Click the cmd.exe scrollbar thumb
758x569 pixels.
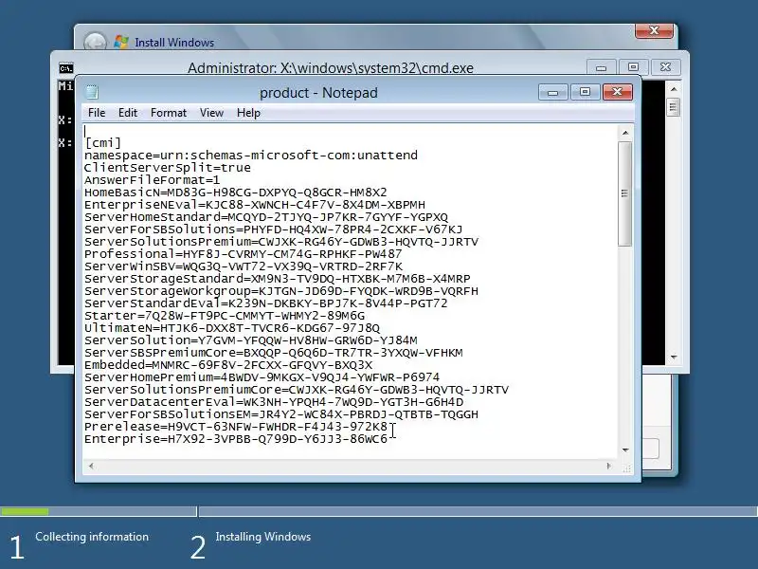pyautogui.click(x=674, y=107)
